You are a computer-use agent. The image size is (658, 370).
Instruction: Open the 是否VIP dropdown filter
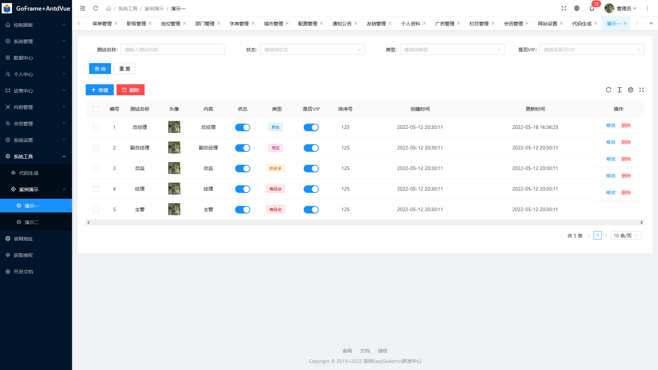pyautogui.click(x=592, y=50)
